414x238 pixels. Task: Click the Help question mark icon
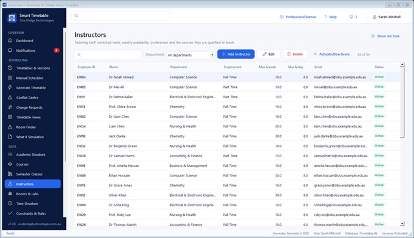pyautogui.click(x=325, y=17)
